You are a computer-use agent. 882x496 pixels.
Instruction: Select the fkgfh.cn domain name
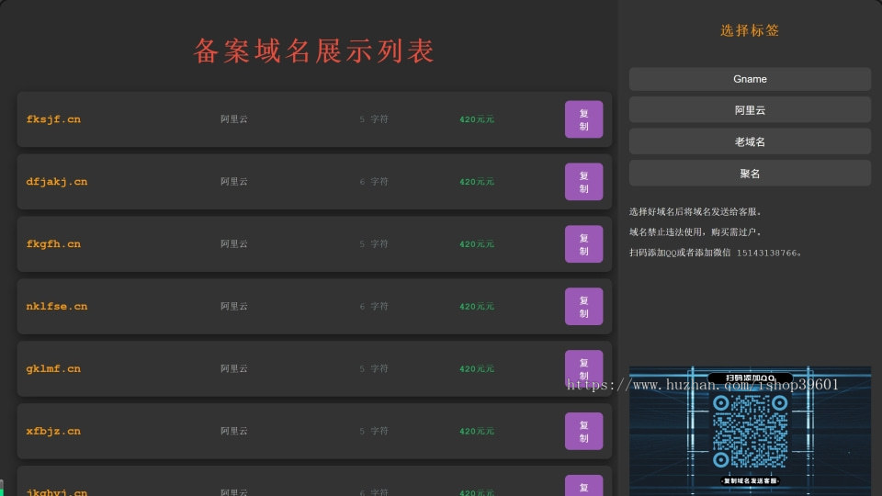click(x=53, y=244)
